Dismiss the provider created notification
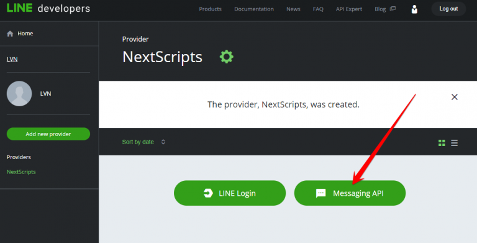This screenshot has width=477, height=243. pyautogui.click(x=455, y=97)
